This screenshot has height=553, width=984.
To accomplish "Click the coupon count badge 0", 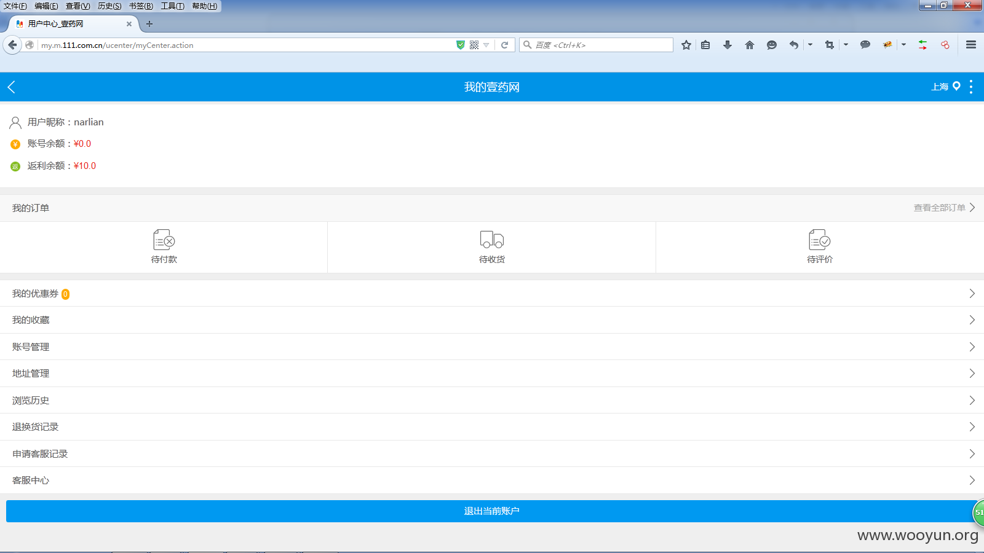I will point(65,294).
